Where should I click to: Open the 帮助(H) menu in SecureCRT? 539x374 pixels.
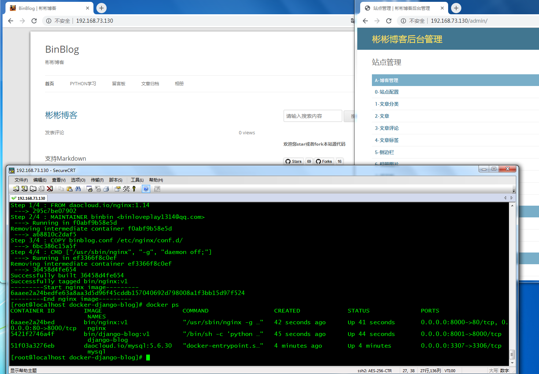[156, 180]
